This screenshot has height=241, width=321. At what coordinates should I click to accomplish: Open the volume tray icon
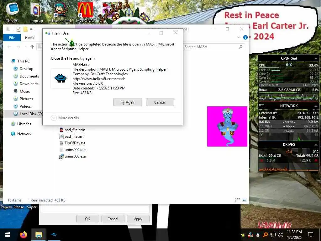(281, 235)
